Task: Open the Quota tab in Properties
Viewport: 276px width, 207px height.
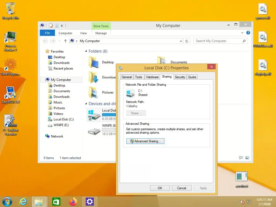Action: pos(192,77)
